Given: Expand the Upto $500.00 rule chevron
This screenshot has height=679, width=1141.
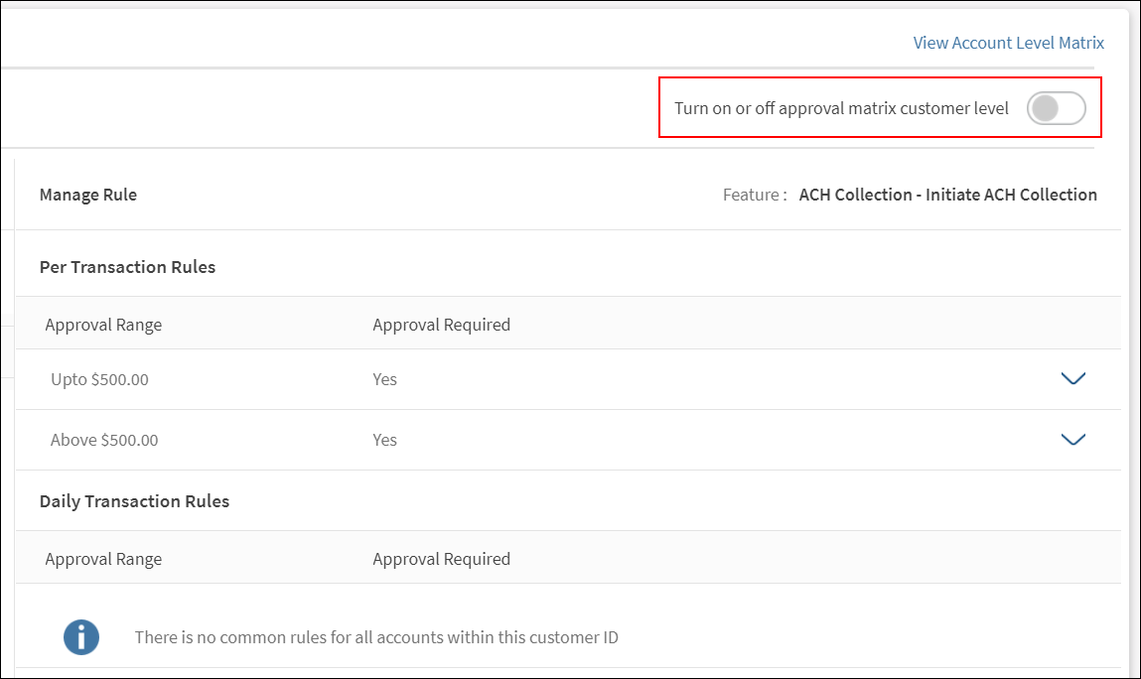Looking at the screenshot, I should (x=1072, y=379).
